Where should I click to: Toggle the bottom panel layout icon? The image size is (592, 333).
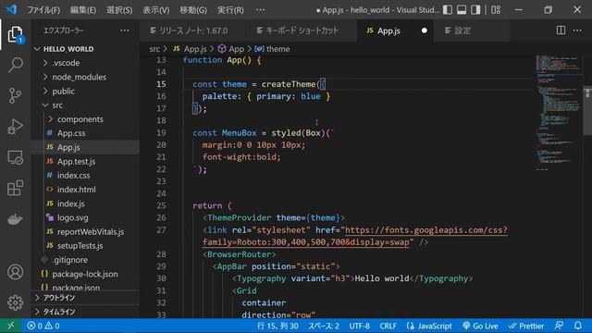pos(462,10)
